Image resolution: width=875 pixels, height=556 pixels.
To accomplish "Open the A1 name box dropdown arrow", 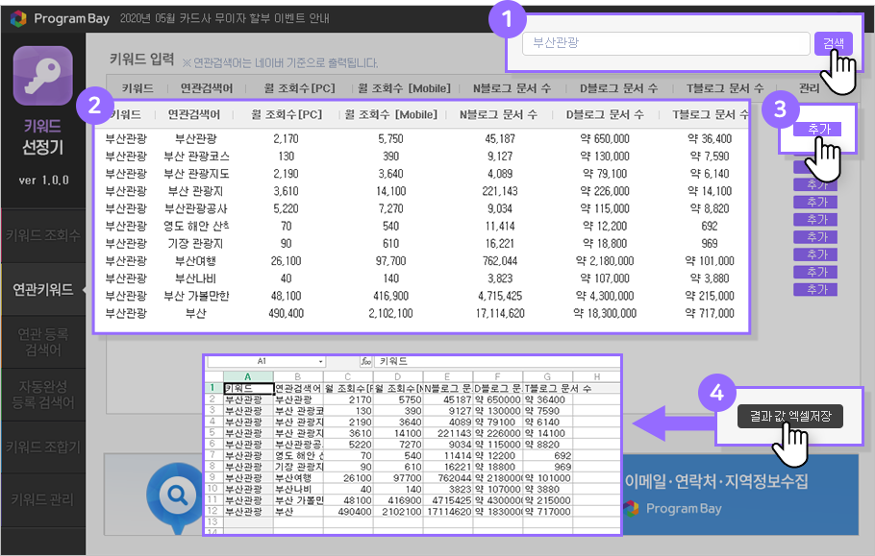I will 320,362.
